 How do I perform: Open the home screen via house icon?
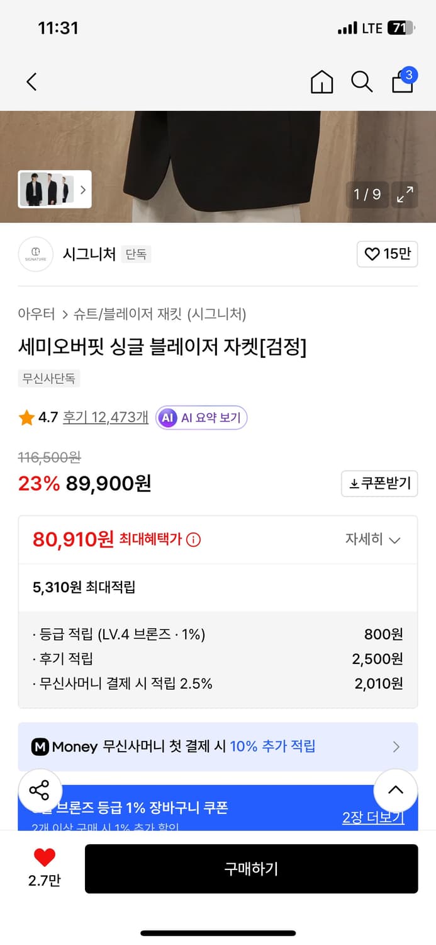[321, 82]
